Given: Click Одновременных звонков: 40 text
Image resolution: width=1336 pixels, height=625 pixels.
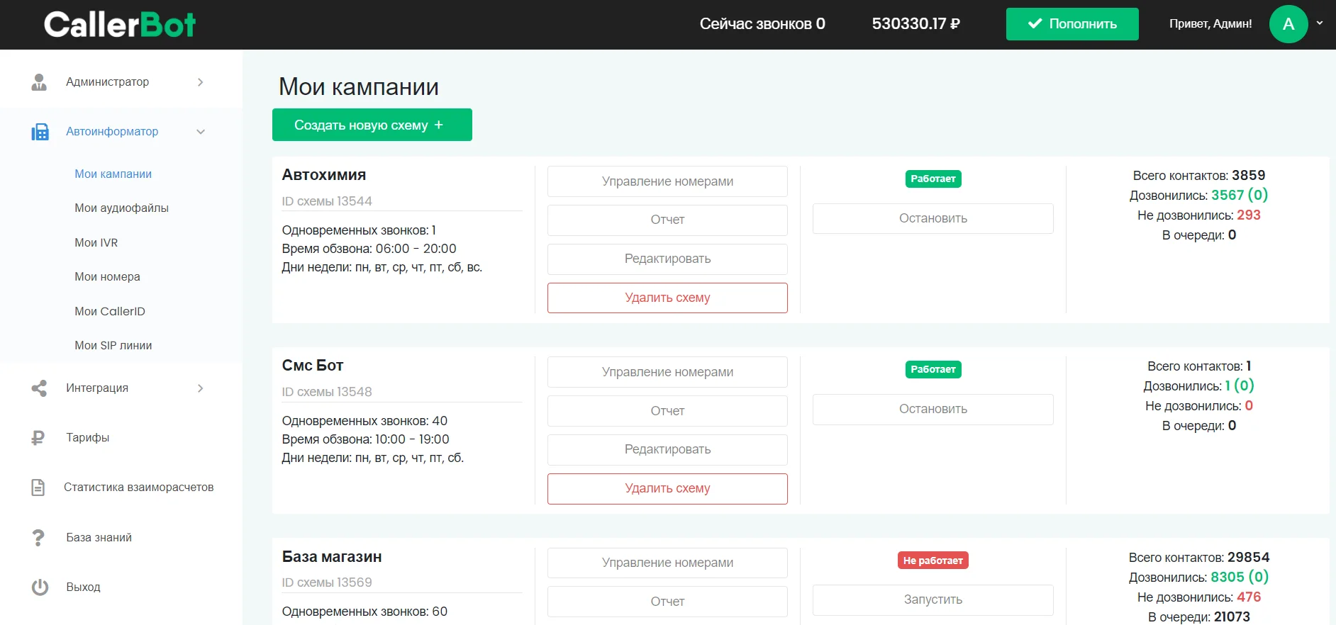Looking at the screenshot, I should tap(364, 421).
